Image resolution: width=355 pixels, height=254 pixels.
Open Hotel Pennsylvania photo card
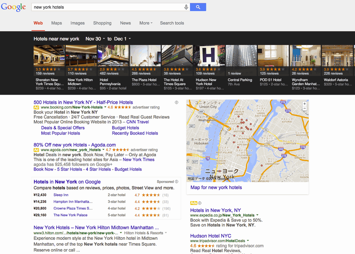pyautogui.click(x=113, y=56)
